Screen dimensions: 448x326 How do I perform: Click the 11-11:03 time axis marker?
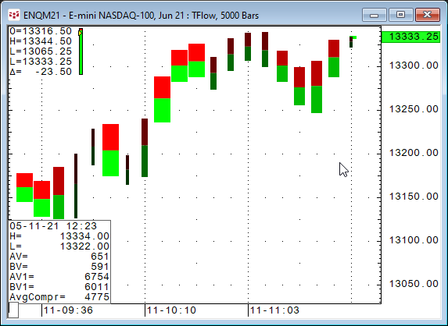click(x=274, y=310)
